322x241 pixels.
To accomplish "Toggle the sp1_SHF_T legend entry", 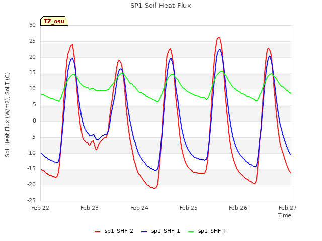I will pos(207,231).
